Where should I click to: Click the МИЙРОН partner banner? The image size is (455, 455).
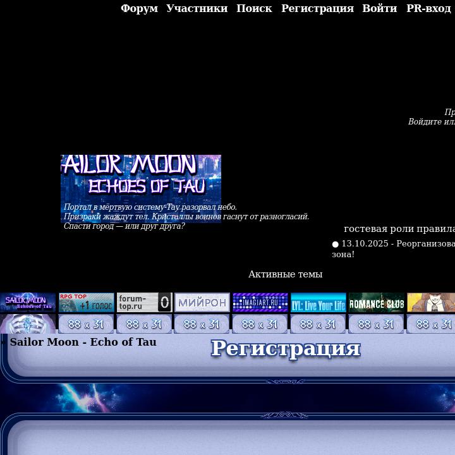(x=202, y=302)
